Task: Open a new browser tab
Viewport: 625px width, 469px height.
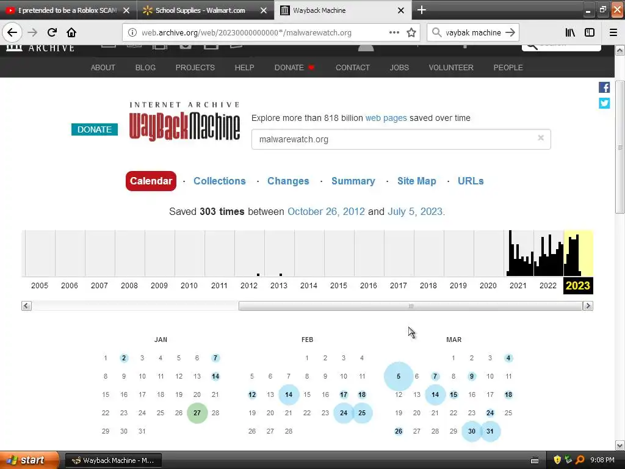Action: tap(422, 10)
